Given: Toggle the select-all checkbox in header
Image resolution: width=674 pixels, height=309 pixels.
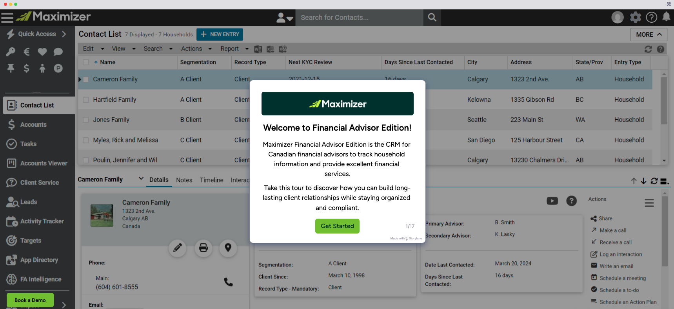Looking at the screenshot, I should click(x=86, y=62).
